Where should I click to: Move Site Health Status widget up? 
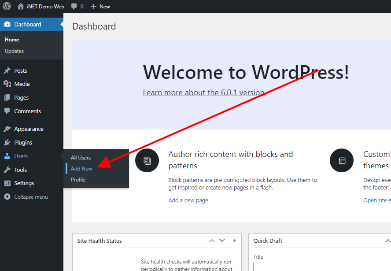point(212,241)
